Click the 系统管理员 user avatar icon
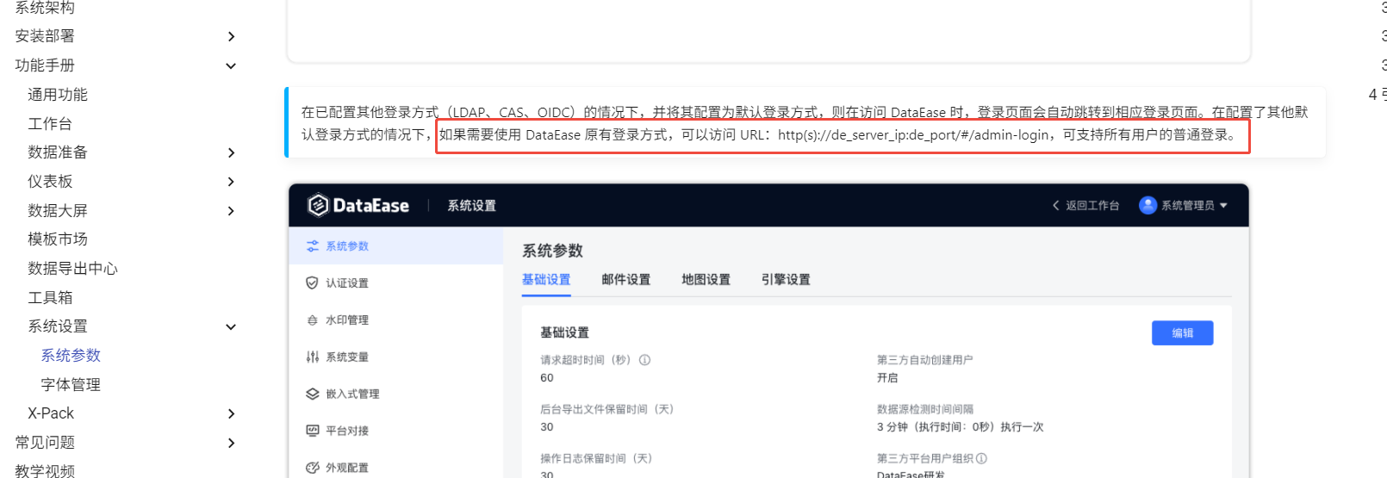 click(x=1148, y=205)
